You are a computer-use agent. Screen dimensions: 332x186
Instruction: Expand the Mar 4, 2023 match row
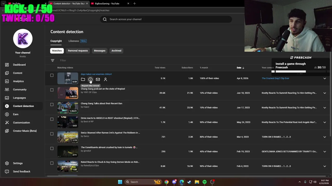click(325, 137)
